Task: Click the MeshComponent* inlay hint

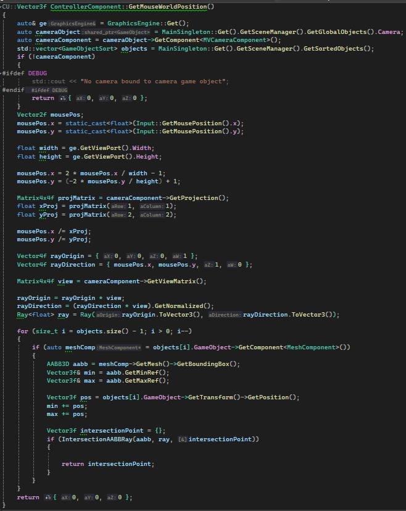Action: click(120, 348)
